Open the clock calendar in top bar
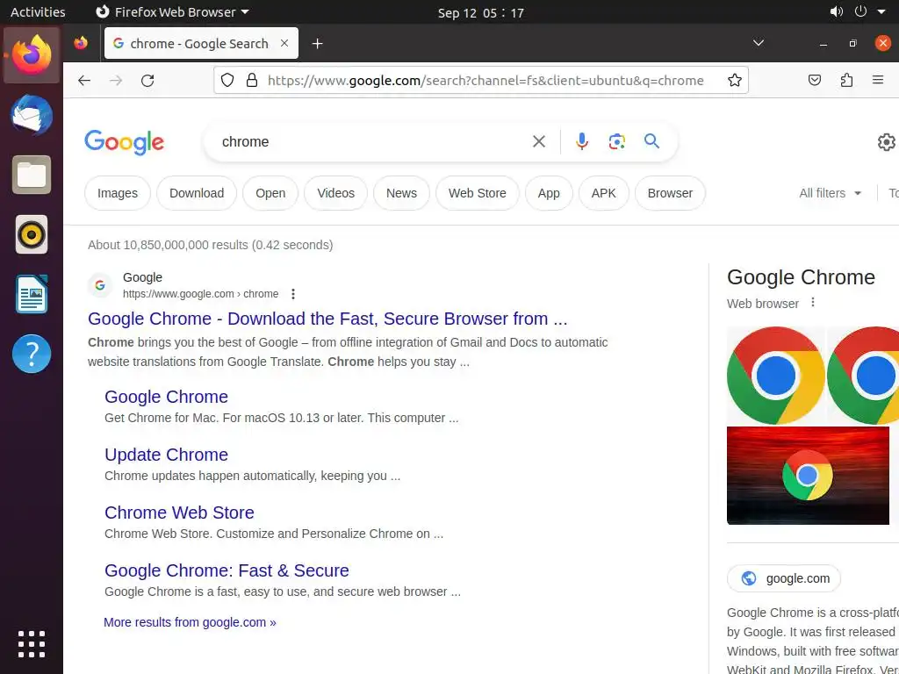899x674 pixels. pyautogui.click(x=481, y=12)
